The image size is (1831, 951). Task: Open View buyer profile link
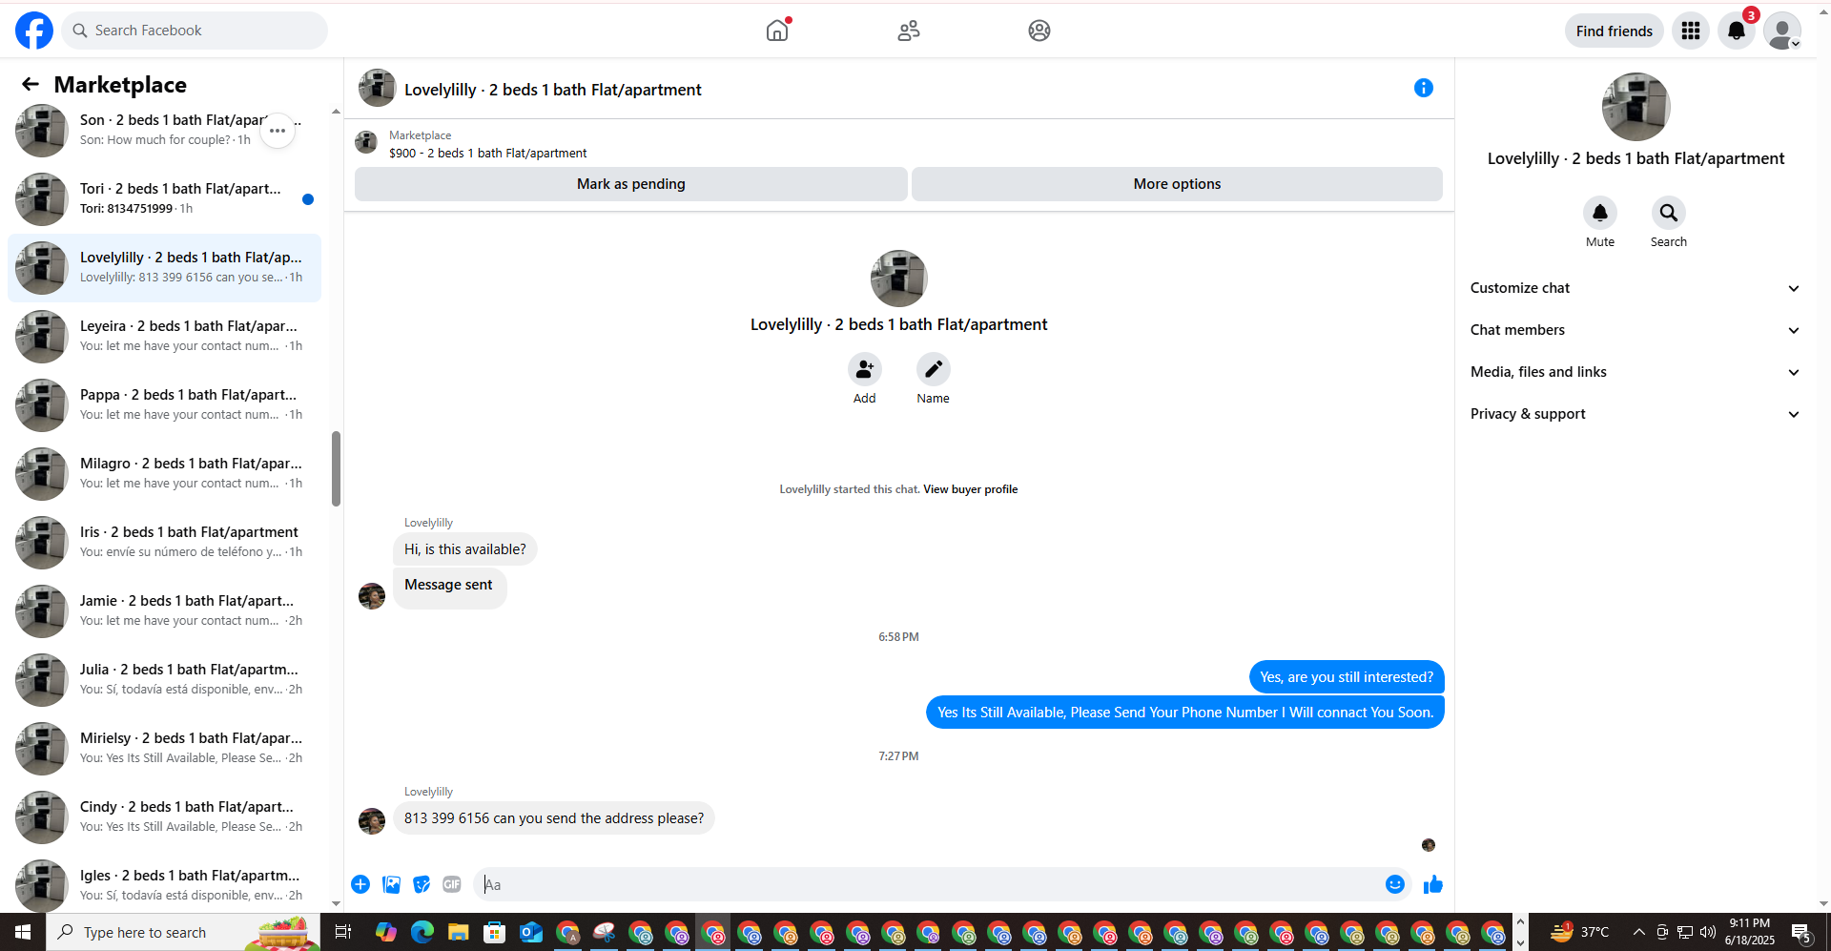970,489
